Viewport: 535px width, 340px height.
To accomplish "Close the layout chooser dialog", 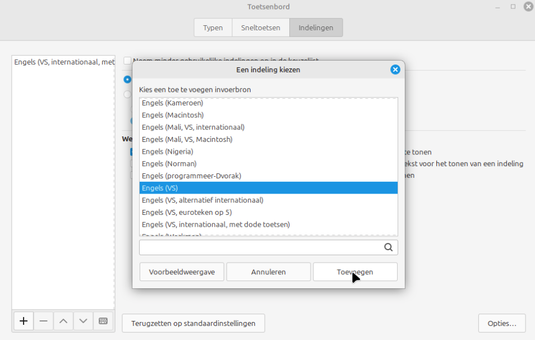I will [x=395, y=70].
